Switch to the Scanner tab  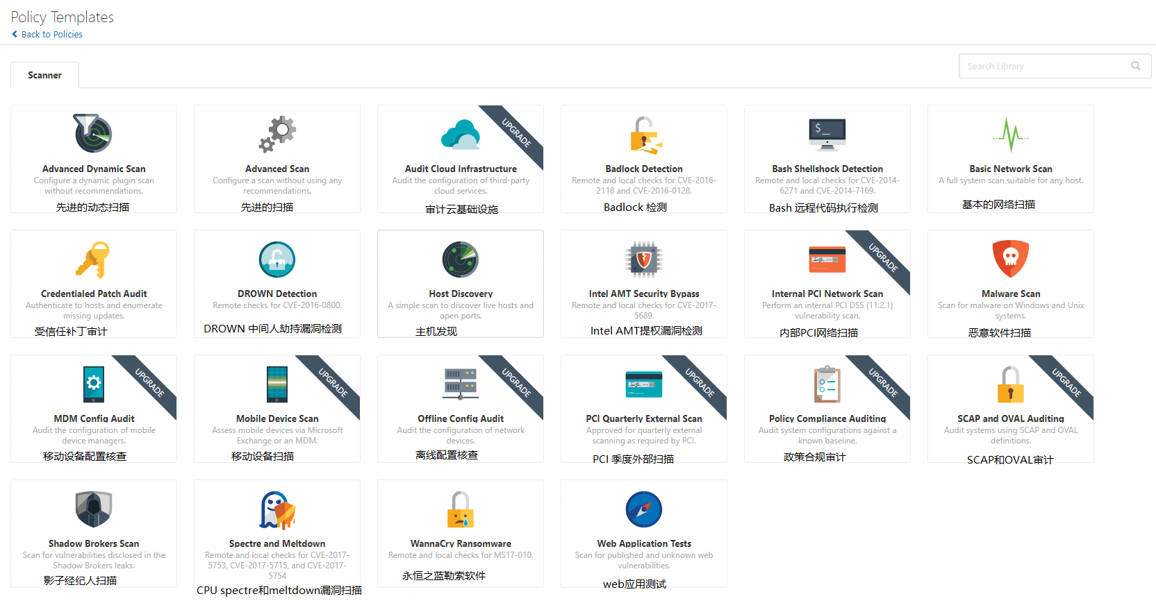pyautogui.click(x=44, y=75)
